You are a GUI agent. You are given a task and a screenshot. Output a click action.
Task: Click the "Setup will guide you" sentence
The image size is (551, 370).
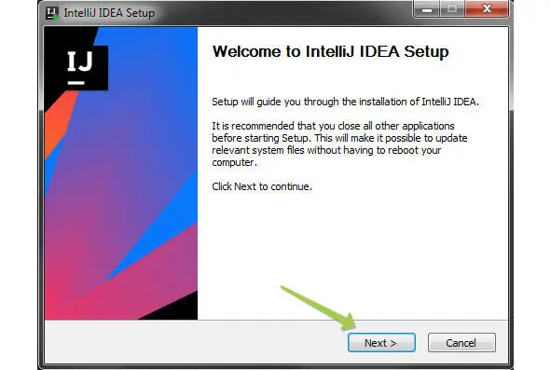(x=345, y=102)
